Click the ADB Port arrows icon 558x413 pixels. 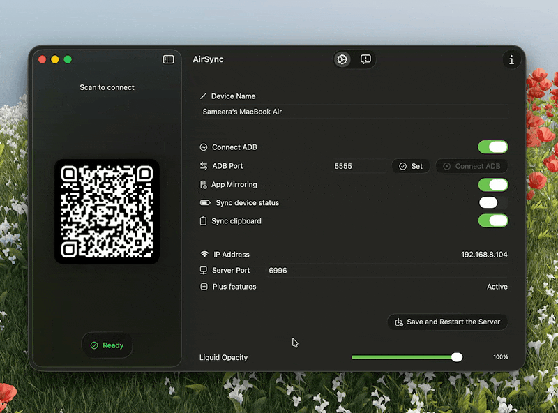click(x=204, y=166)
